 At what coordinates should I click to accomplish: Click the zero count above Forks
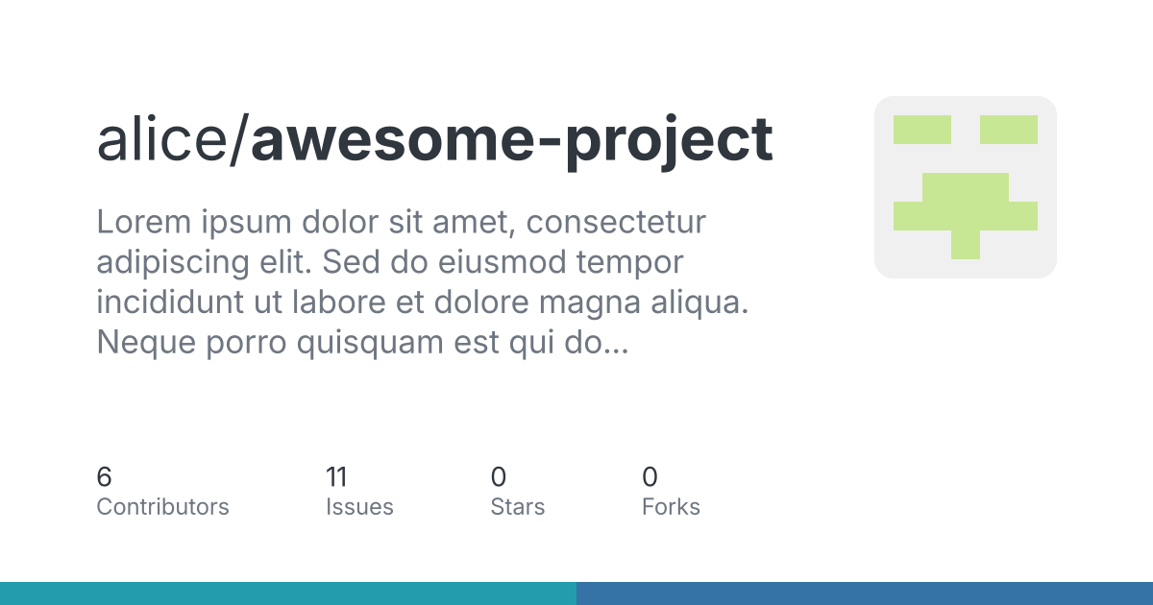(650, 476)
